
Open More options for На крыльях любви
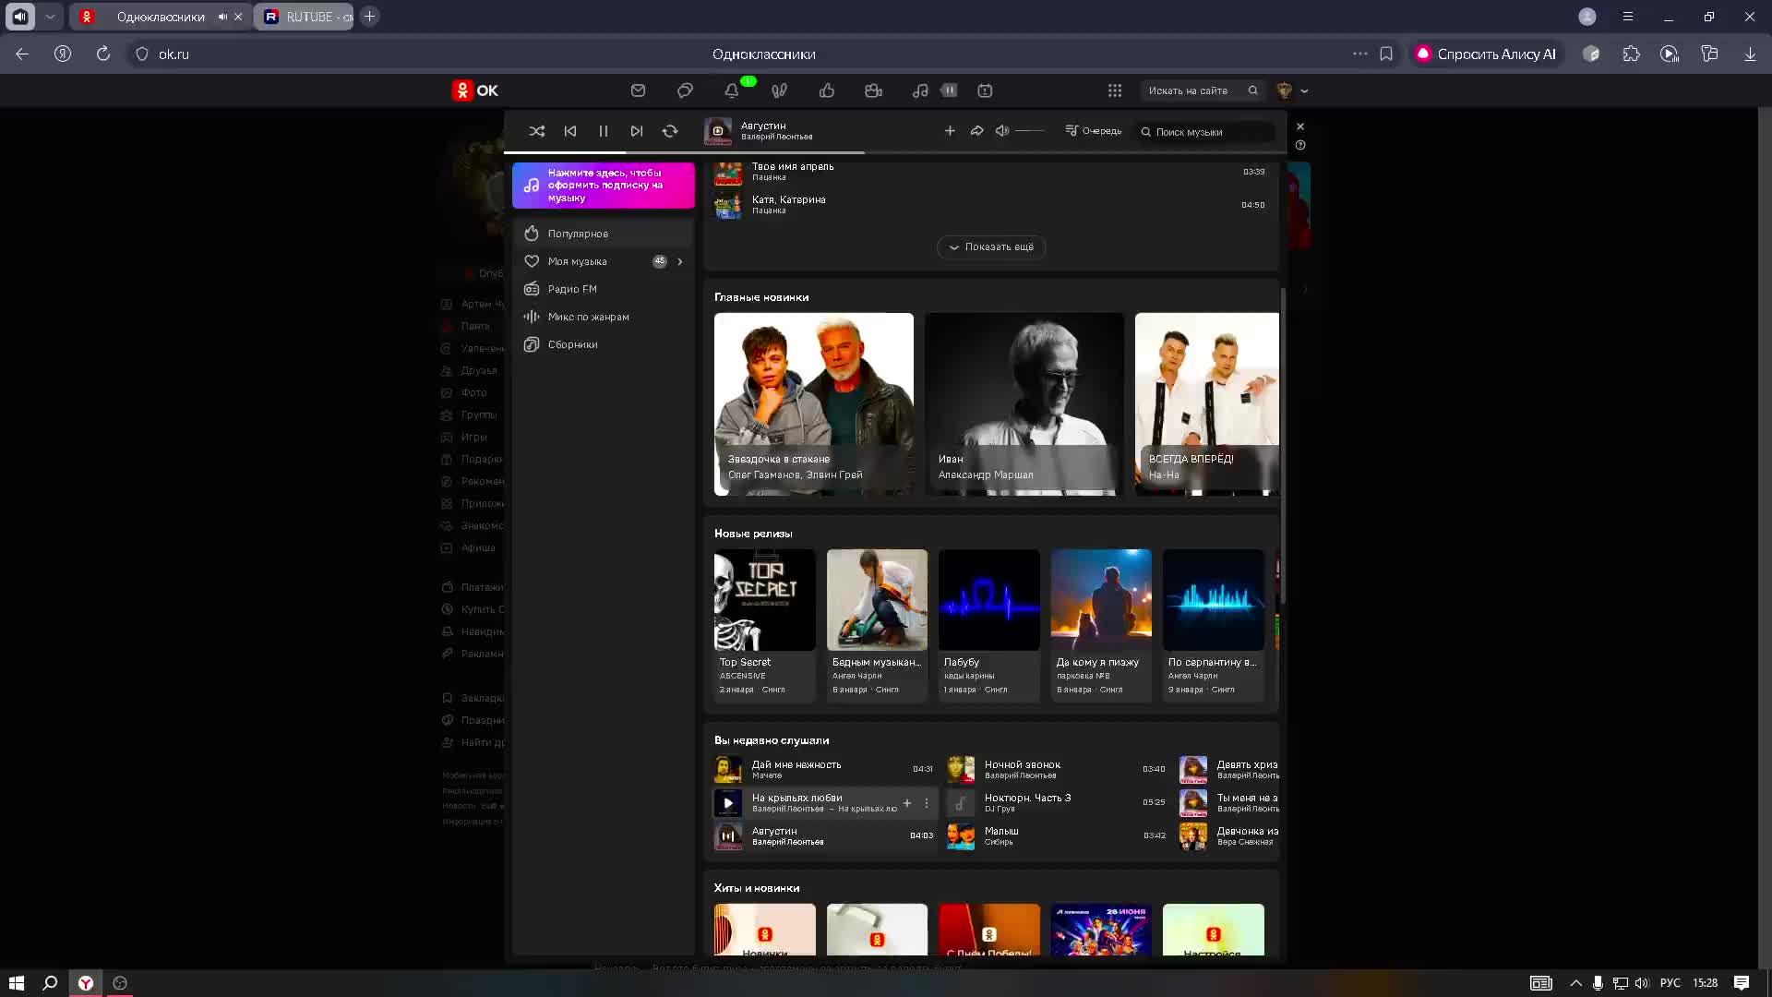coord(927,803)
